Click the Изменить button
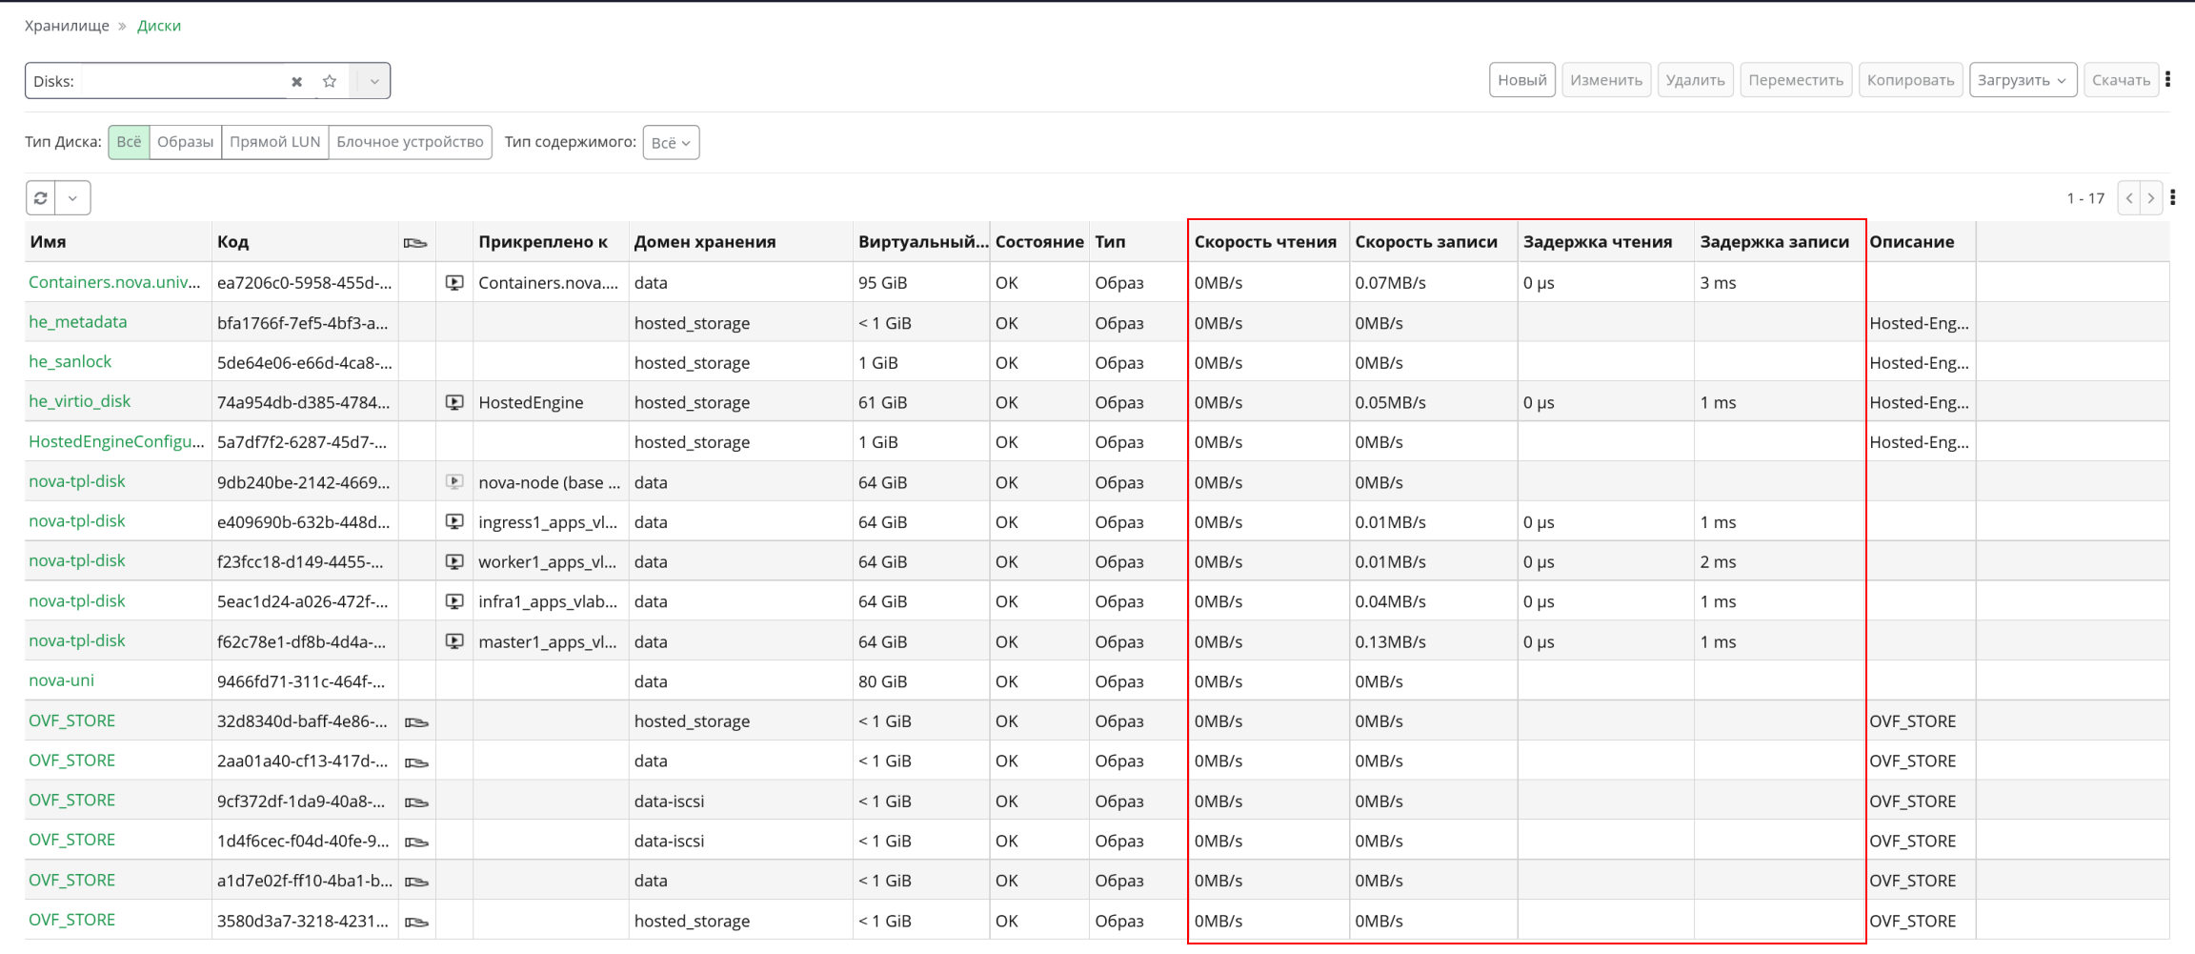The height and width of the screenshot is (954, 2195). click(x=1606, y=80)
